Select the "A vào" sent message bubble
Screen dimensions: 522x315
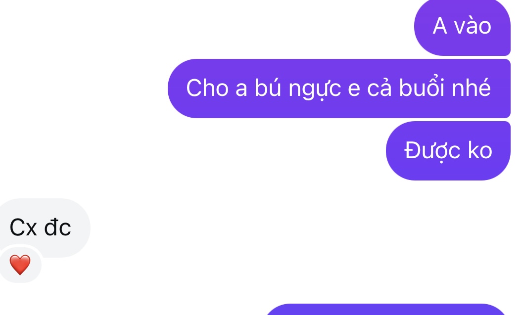pos(462,27)
